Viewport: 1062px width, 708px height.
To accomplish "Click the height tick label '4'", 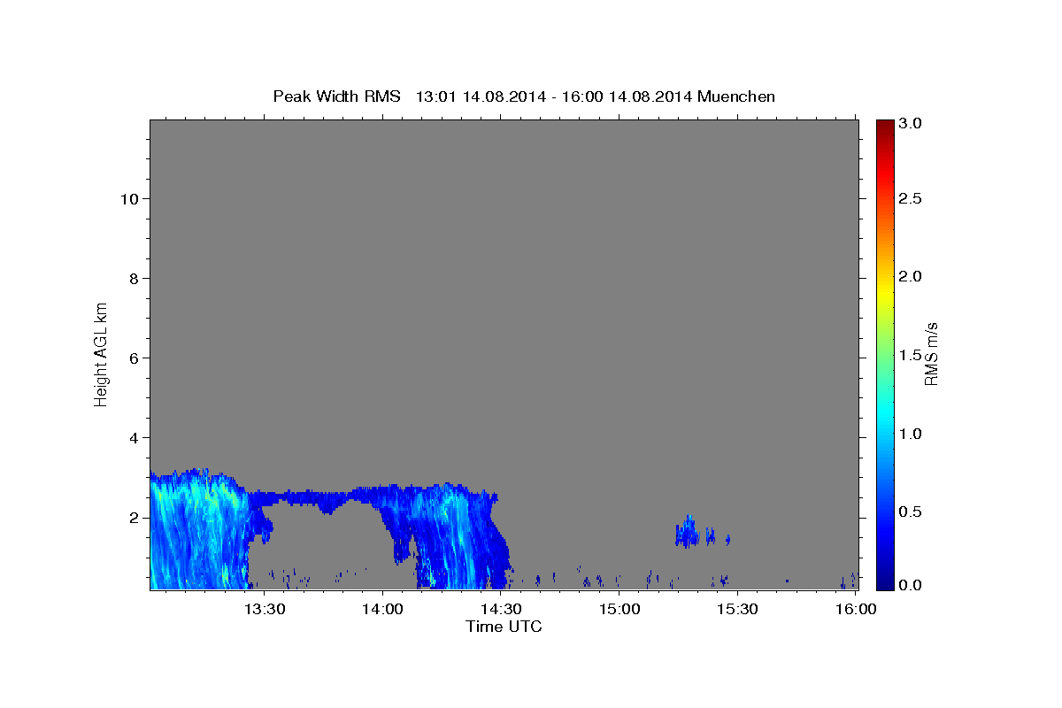I will [134, 438].
